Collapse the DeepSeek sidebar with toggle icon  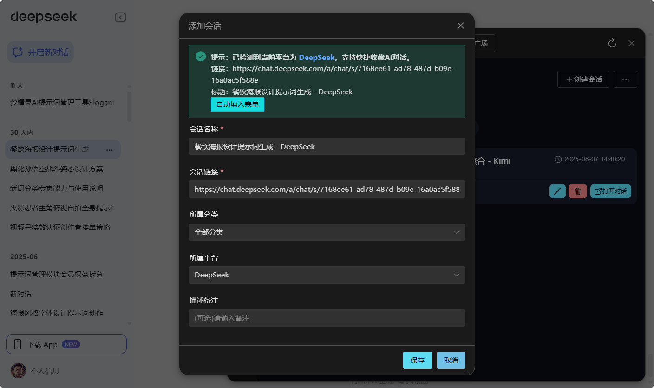click(120, 18)
